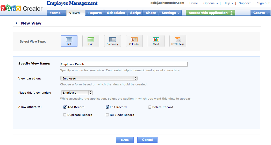Choose the Chart view type icon

156,41
